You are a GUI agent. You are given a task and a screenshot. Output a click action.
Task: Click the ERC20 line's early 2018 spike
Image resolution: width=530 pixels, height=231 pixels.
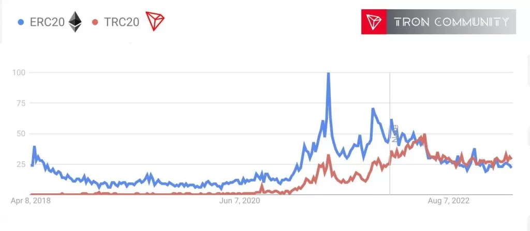[34, 147]
